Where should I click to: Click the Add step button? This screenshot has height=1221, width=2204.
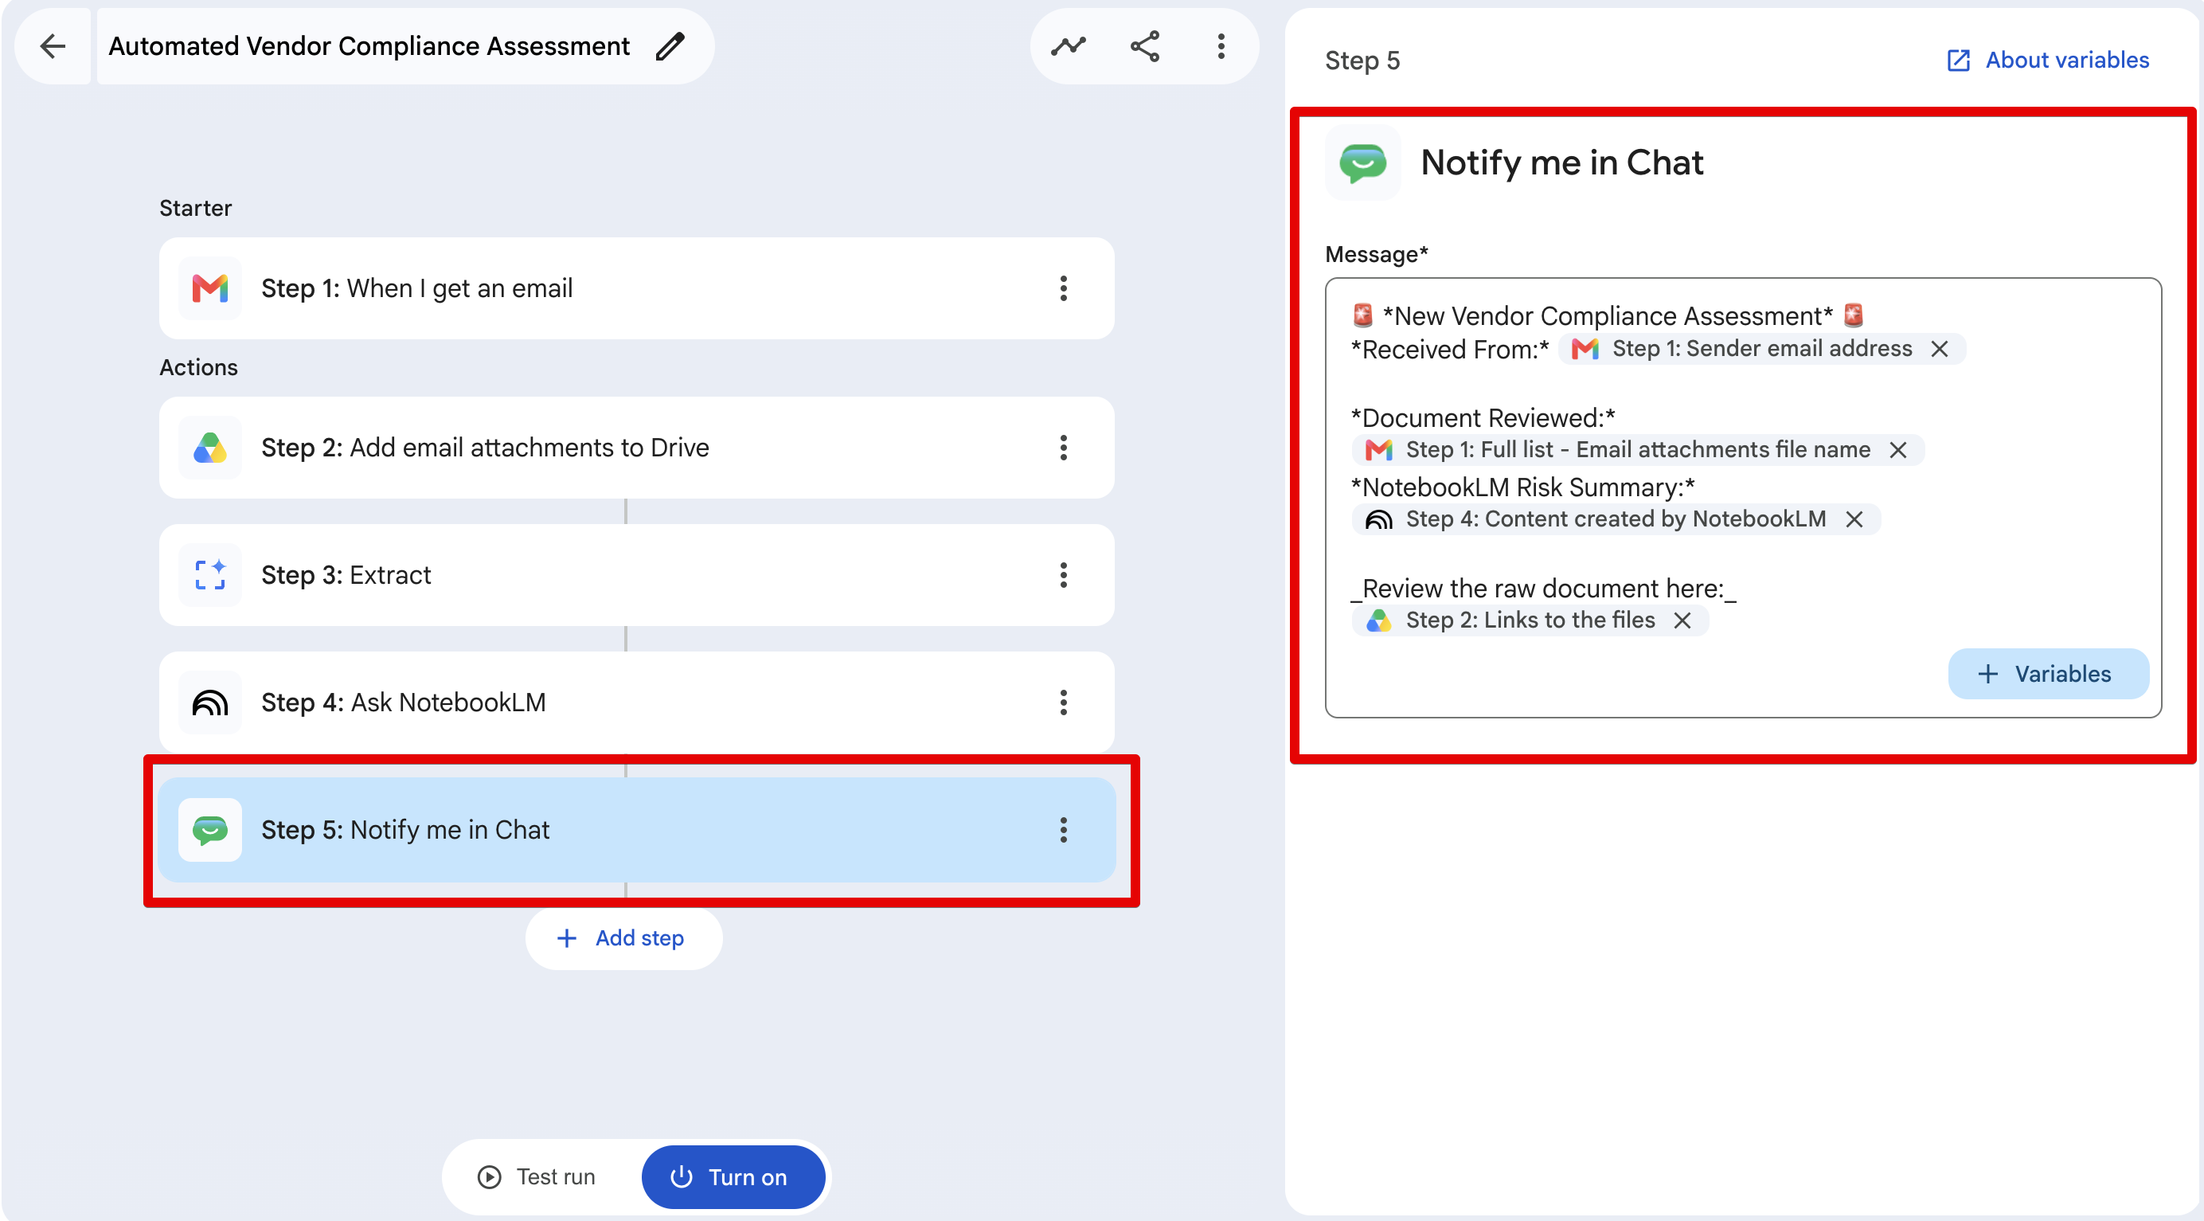click(623, 938)
